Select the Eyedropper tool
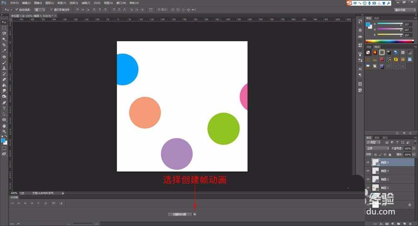Viewport: 418px width, 226px height. [x=4, y=50]
